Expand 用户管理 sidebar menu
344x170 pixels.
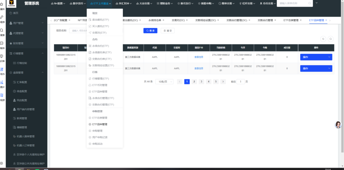26,23
